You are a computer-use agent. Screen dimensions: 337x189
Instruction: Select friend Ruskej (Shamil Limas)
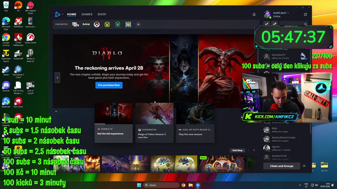coord(286,139)
